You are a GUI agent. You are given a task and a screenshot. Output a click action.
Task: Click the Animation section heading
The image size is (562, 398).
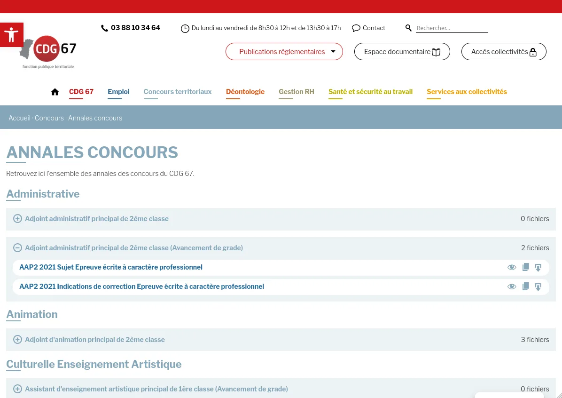click(32, 314)
